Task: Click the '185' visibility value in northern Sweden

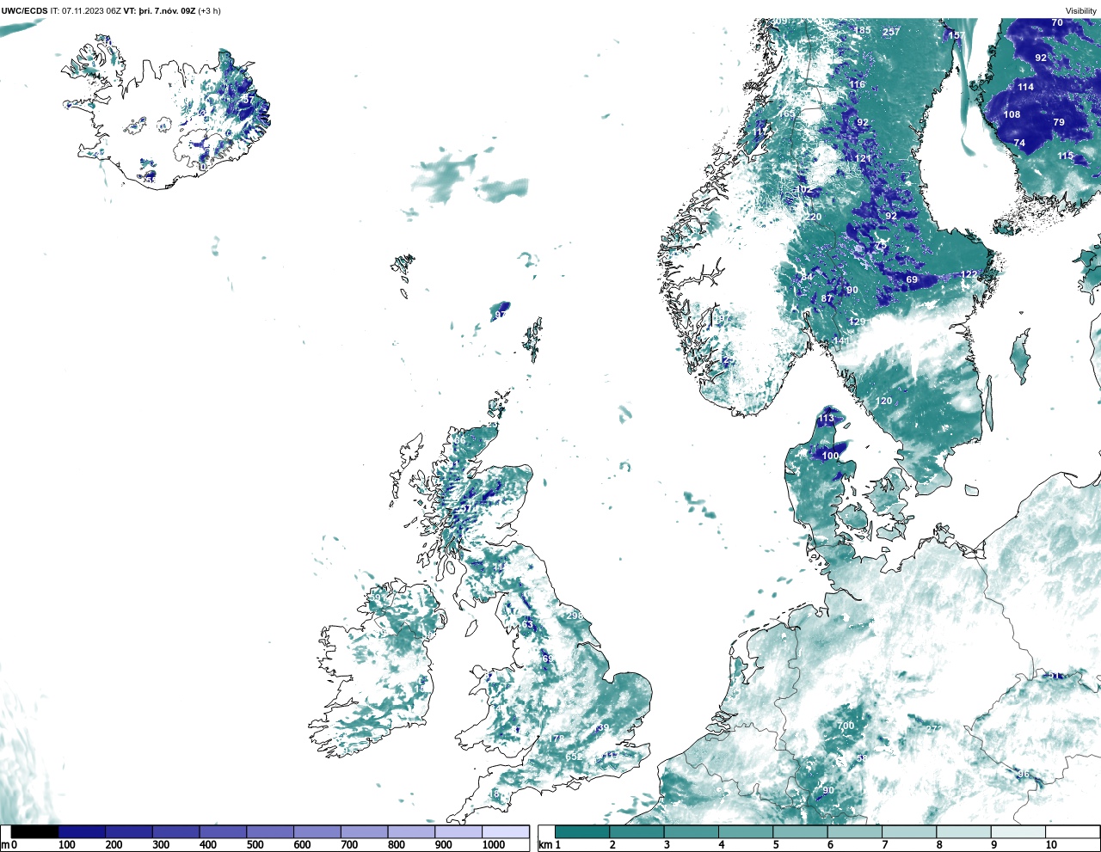Action: click(862, 30)
